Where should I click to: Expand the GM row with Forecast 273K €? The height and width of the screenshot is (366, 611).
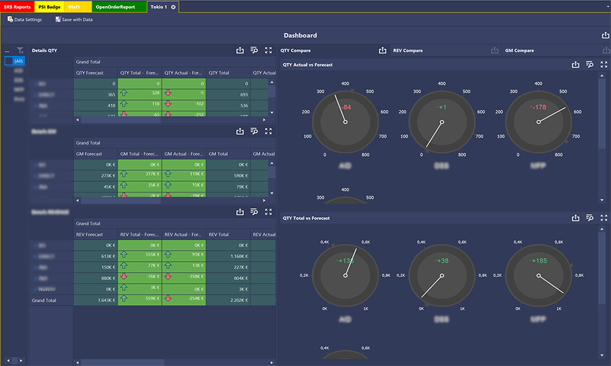click(34, 176)
